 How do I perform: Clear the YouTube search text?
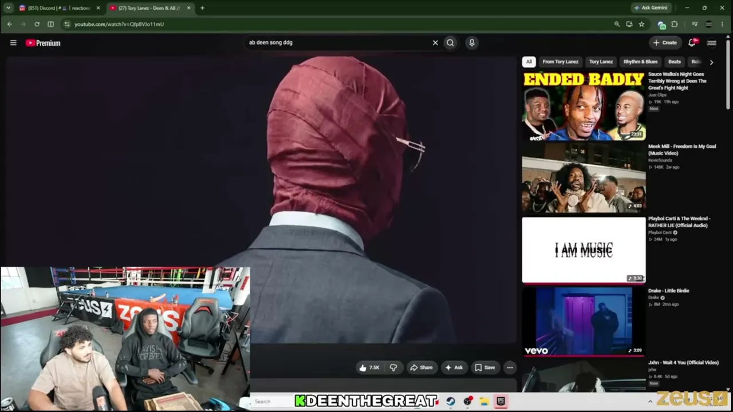(435, 42)
